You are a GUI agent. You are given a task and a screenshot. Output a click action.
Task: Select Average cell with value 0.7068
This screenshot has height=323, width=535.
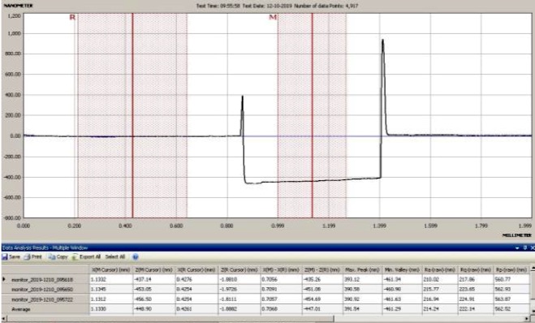[x=281, y=309]
